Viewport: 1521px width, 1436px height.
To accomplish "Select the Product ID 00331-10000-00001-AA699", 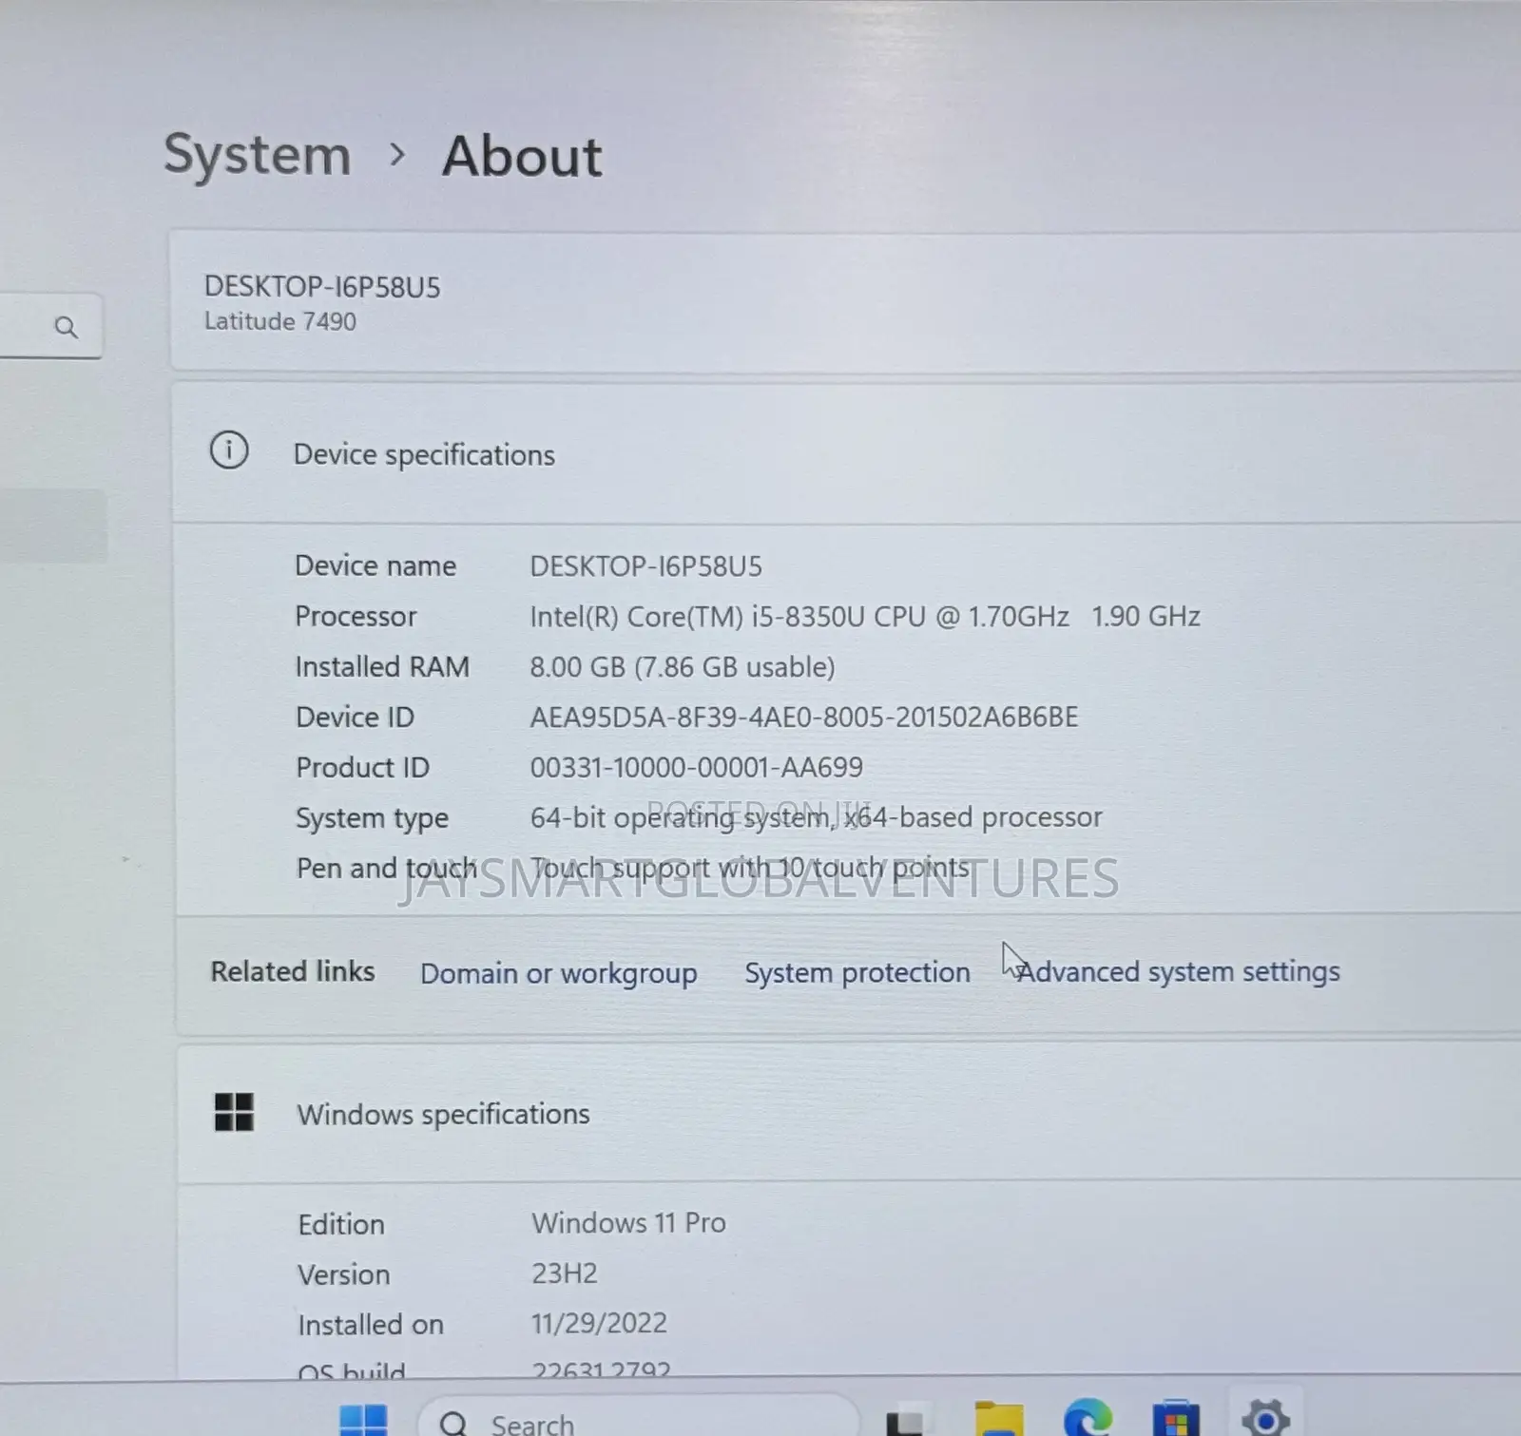I will pos(697,767).
